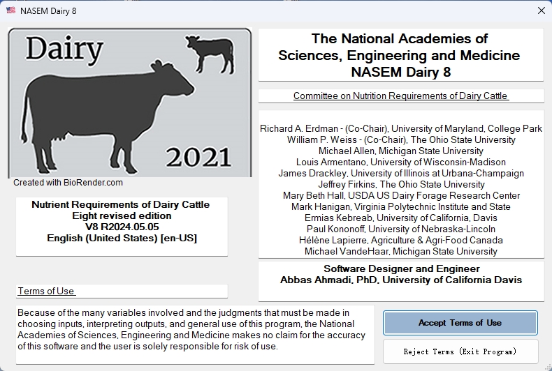Click Reject Terms (Exit Program) button
The image size is (552, 371).
(x=460, y=351)
